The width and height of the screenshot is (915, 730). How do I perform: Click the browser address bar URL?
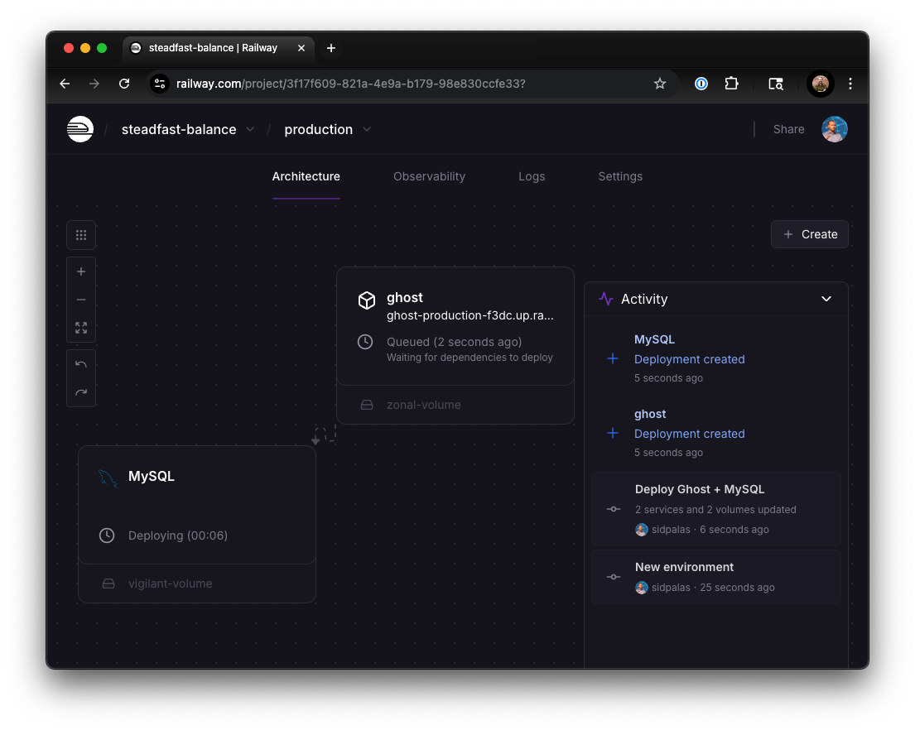coord(351,84)
